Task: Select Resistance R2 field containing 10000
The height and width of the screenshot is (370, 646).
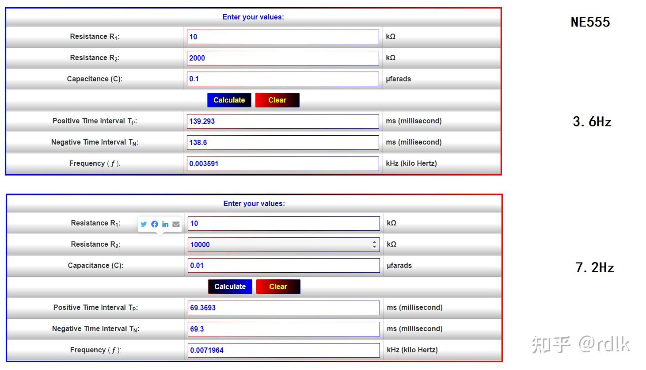Action: pos(284,244)
